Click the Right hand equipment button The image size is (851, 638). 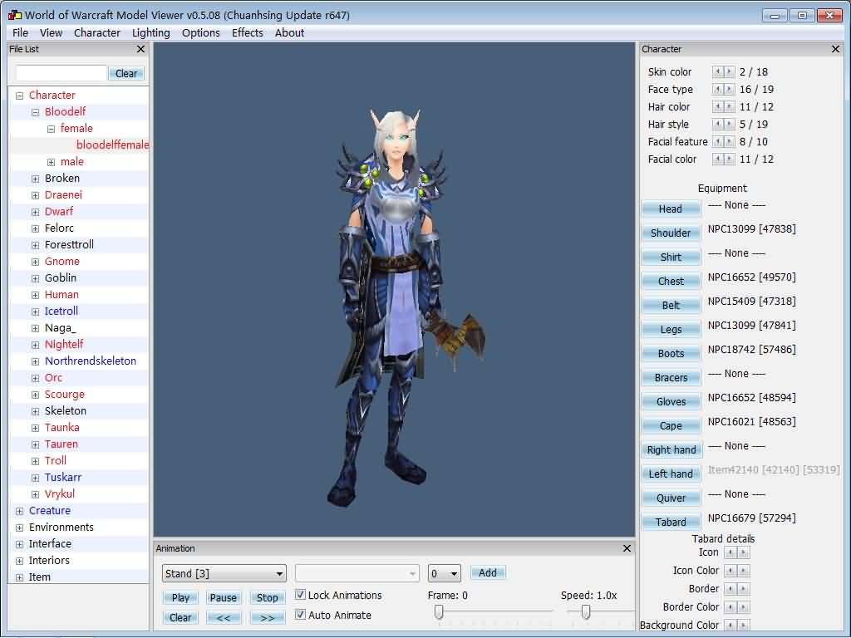click(671, 449)
